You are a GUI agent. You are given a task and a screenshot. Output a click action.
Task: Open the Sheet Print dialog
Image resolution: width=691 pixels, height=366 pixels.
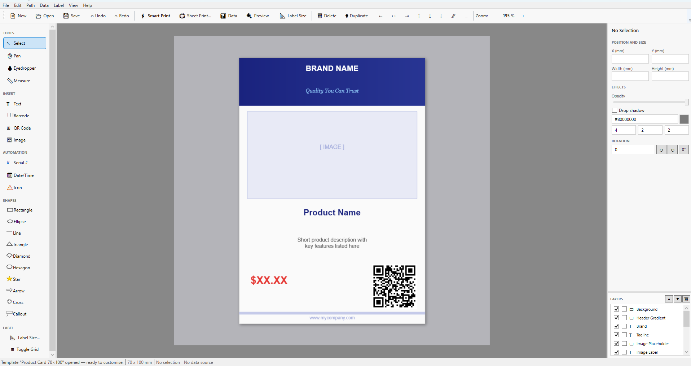195,16
